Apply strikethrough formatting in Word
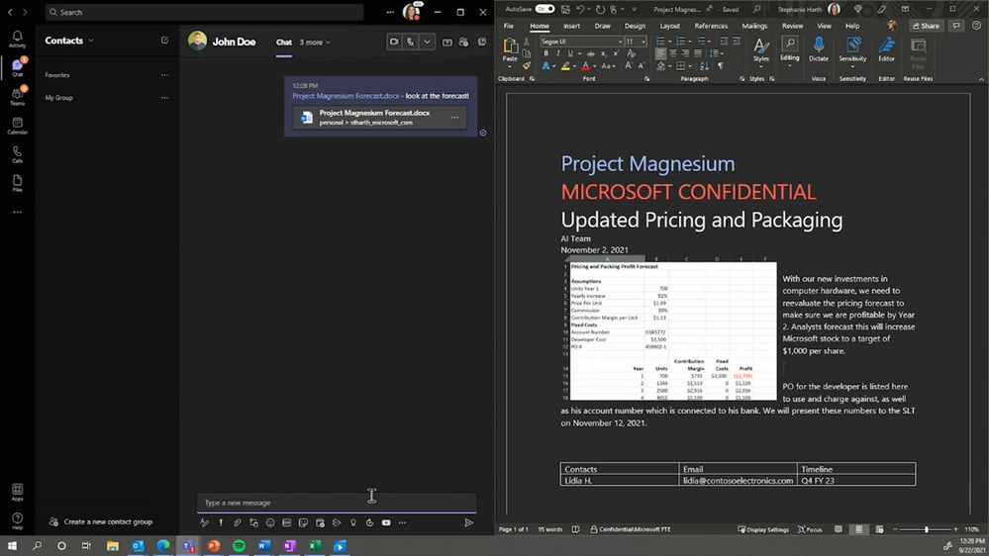This screenshot has height=556, width=989. click(x=590, y=53)
